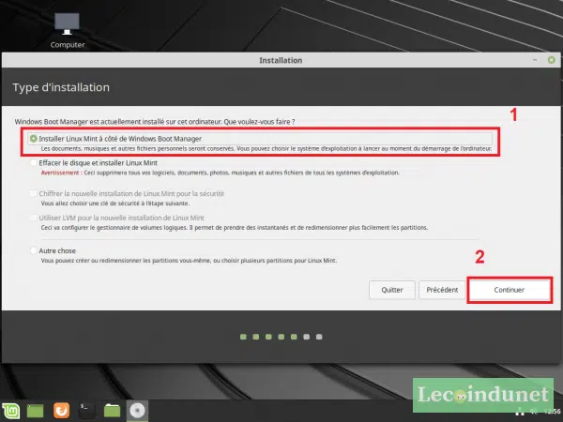Open the Files folder in taskbar
The width and height of the screenshot is (563, 422).
pyautogui.click(x=112, y=411)
